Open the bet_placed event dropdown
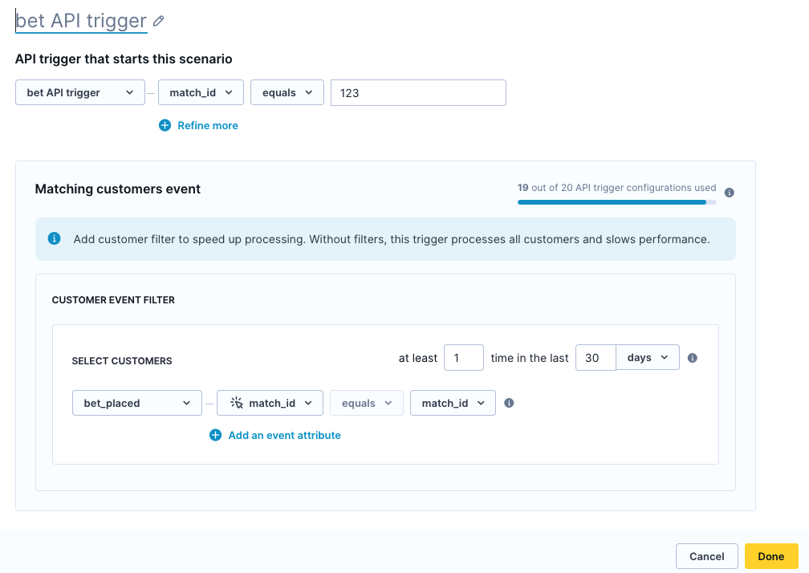 coord(136,402)
